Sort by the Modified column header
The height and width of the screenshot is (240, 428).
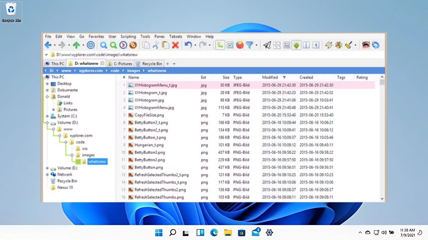(x=270, y=77)
